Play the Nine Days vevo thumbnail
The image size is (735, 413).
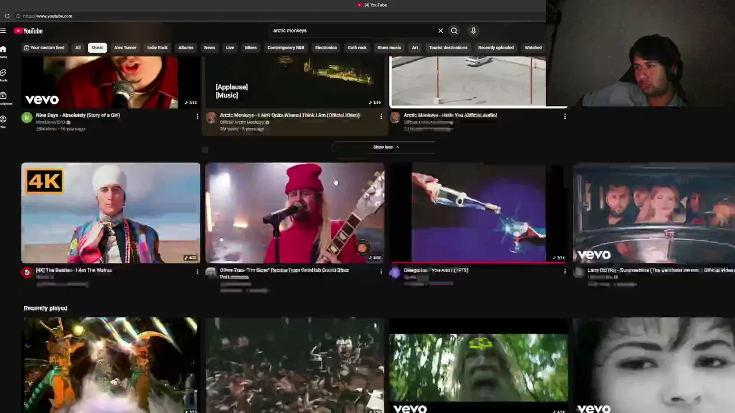click(x=111, y=82)
